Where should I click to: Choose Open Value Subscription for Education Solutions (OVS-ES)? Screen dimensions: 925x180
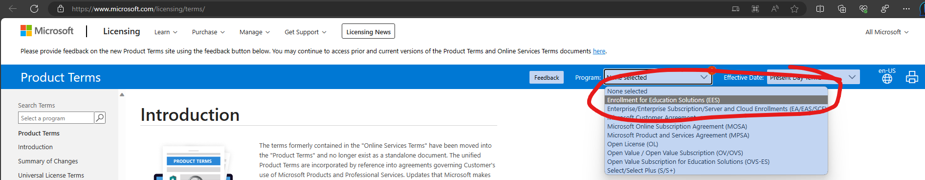click(x=716, y=161)
